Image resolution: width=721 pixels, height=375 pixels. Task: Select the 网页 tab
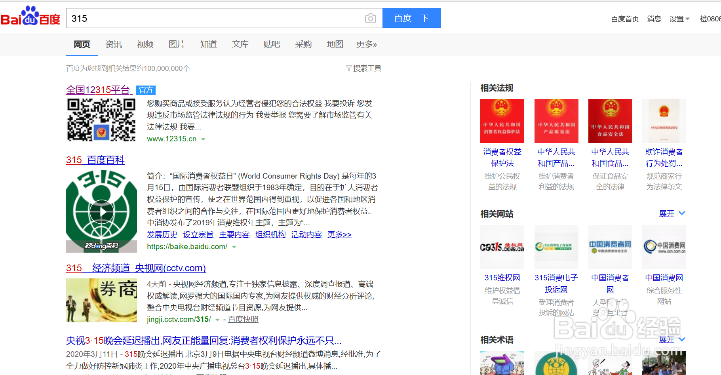pyautogui.click(x=82, y=44)
